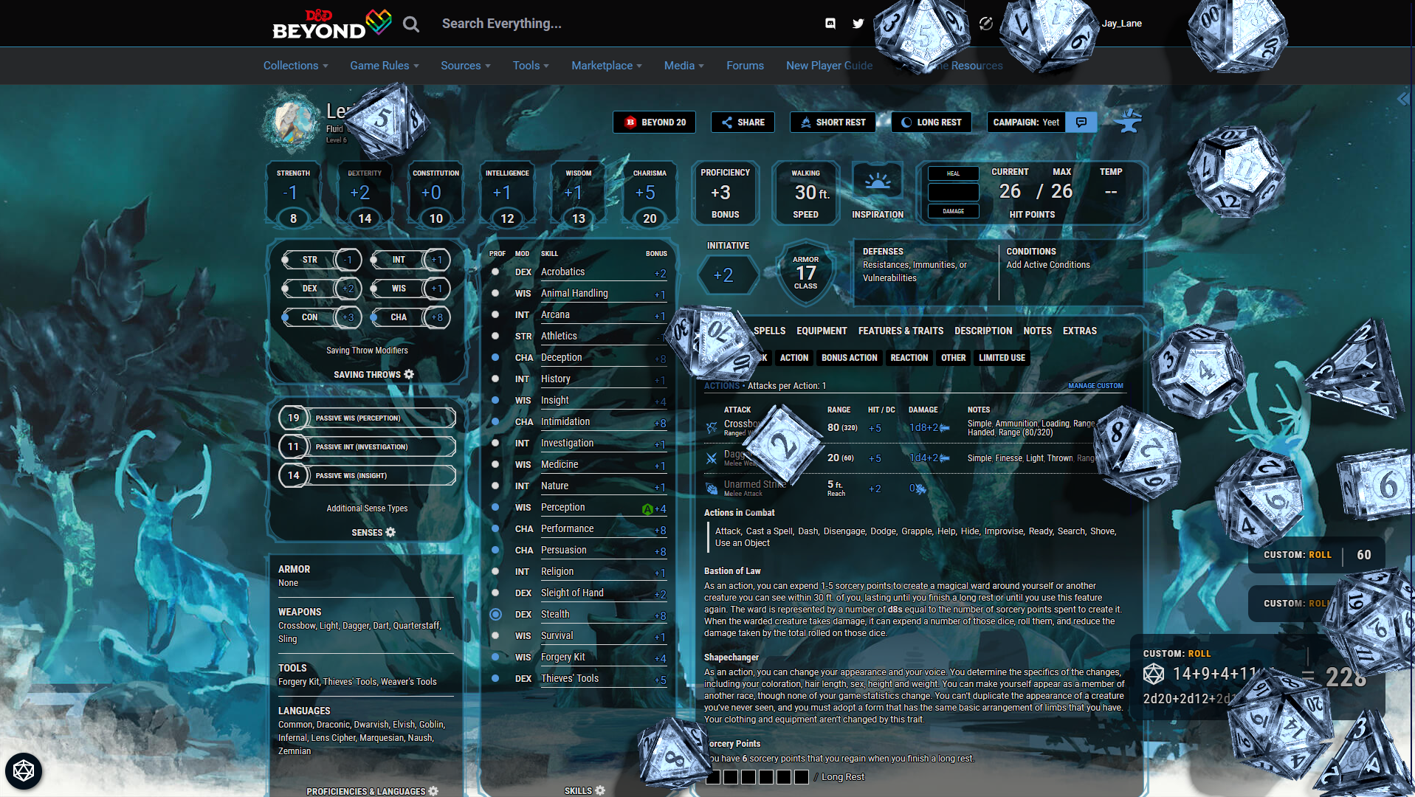Switch to the Spells tab

point(769,331)
